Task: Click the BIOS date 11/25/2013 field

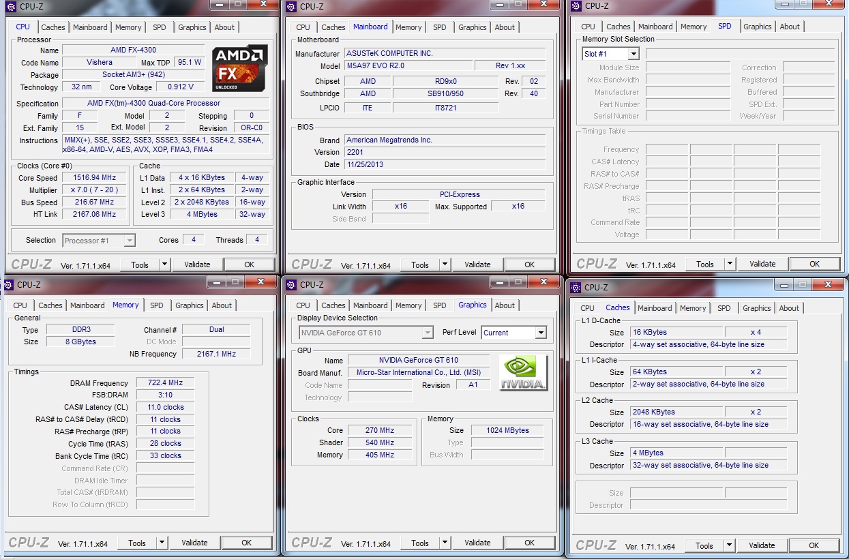Action: click(x=445, y=164)
